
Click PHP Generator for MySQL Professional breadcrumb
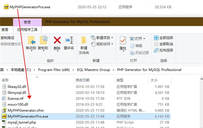point(149,70)
